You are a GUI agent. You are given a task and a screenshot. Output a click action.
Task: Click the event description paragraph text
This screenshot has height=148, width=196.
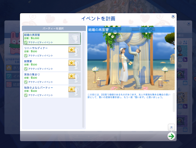click(129, 96)
